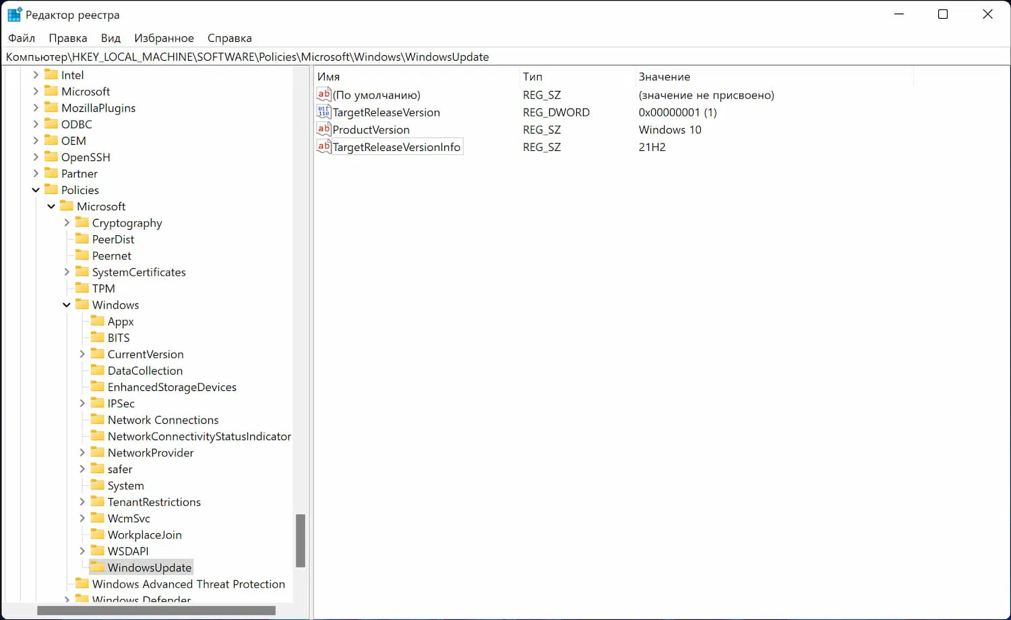Image resolution: width=1011 pixels, height=620 pixels.
Task: Select the ProductVersion value name
Action: tap(371, 129)
